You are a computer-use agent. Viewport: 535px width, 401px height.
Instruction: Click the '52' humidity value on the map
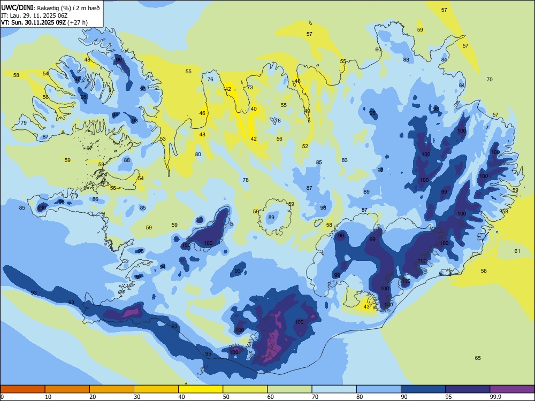[x=305, y=146]
